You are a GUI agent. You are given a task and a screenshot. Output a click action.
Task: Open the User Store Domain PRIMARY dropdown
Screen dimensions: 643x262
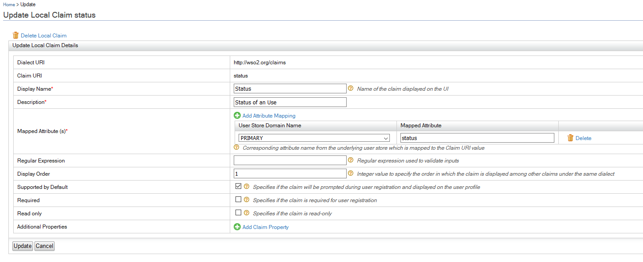314,138
